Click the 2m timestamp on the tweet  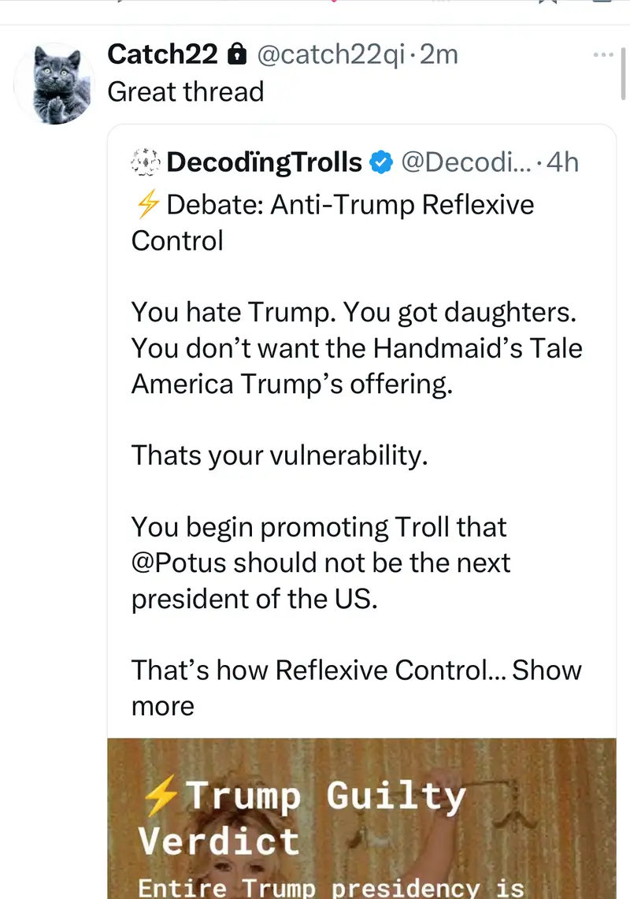439,54
